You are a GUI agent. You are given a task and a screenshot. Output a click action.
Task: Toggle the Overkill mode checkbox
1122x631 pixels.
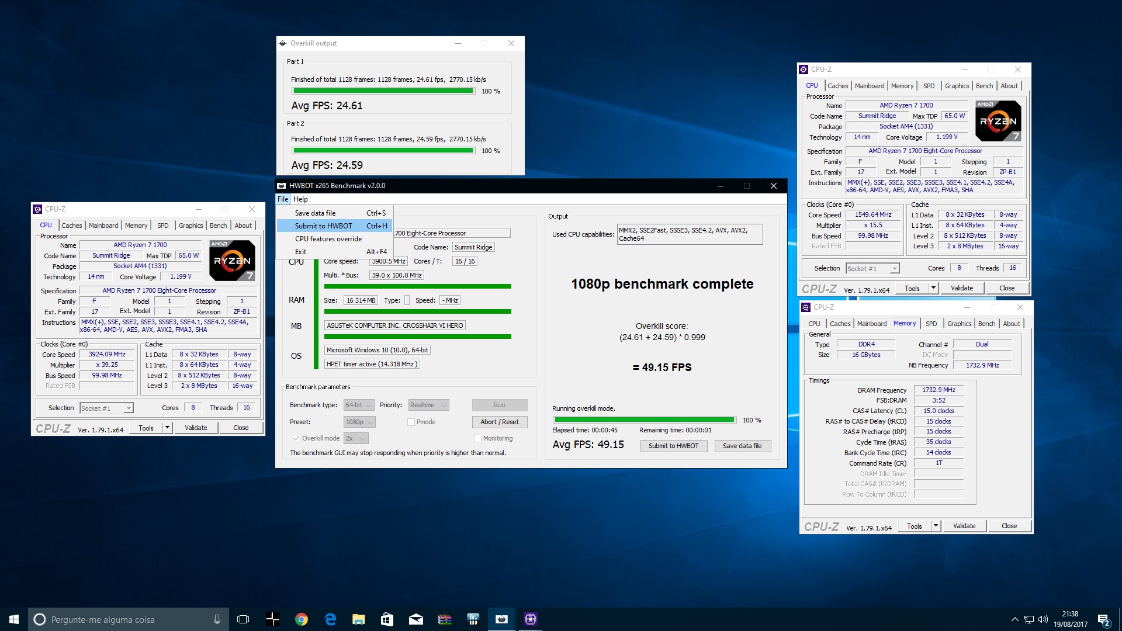pos(296,438)
